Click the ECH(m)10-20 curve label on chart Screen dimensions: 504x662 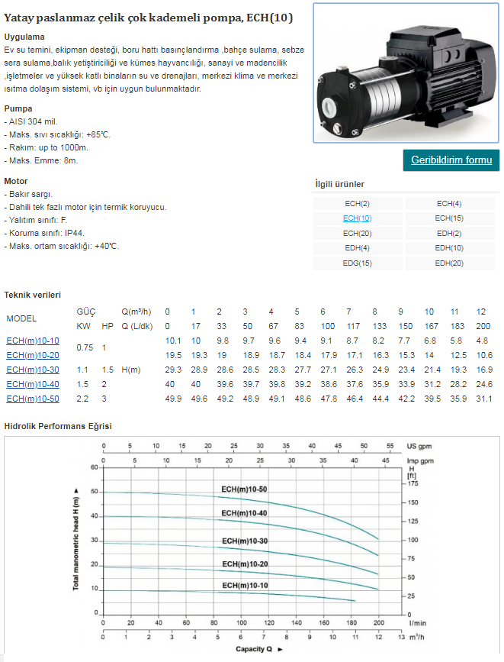click(245, 564)
